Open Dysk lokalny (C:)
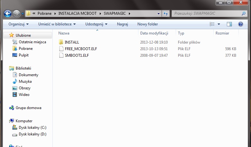 pos(33,128)
